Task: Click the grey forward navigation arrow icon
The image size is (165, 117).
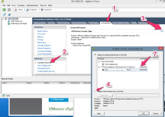Action: coord(9,10)
